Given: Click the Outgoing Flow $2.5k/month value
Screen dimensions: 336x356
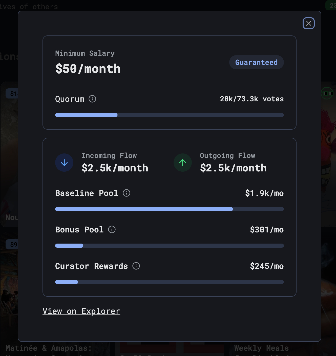Looking at the screenshot, I should pos(233,168).
